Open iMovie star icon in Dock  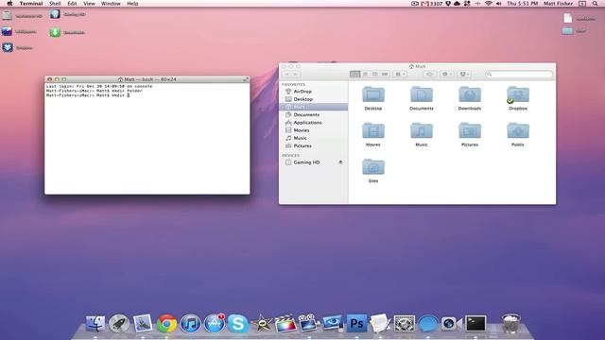262,323
